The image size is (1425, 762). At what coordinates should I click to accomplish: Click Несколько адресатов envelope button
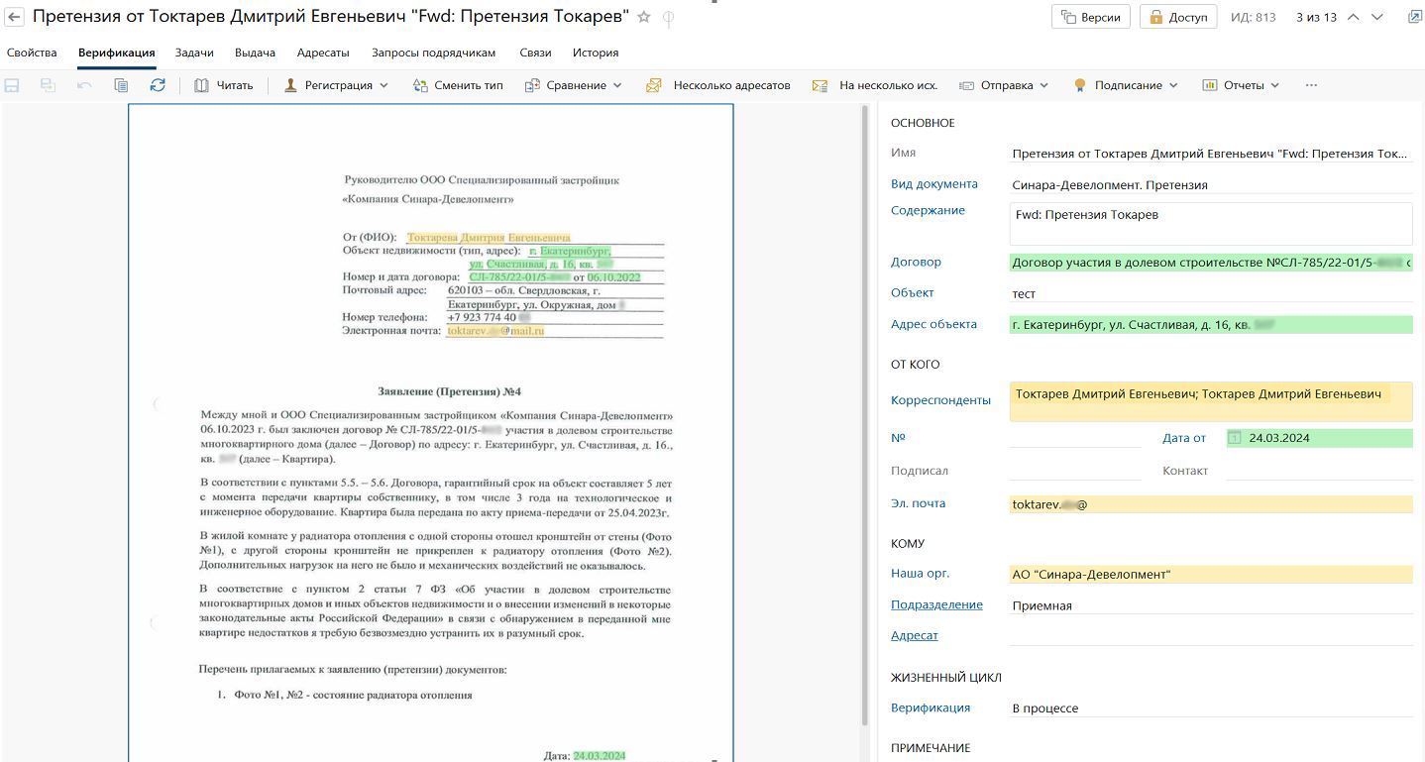pos(718,85)
